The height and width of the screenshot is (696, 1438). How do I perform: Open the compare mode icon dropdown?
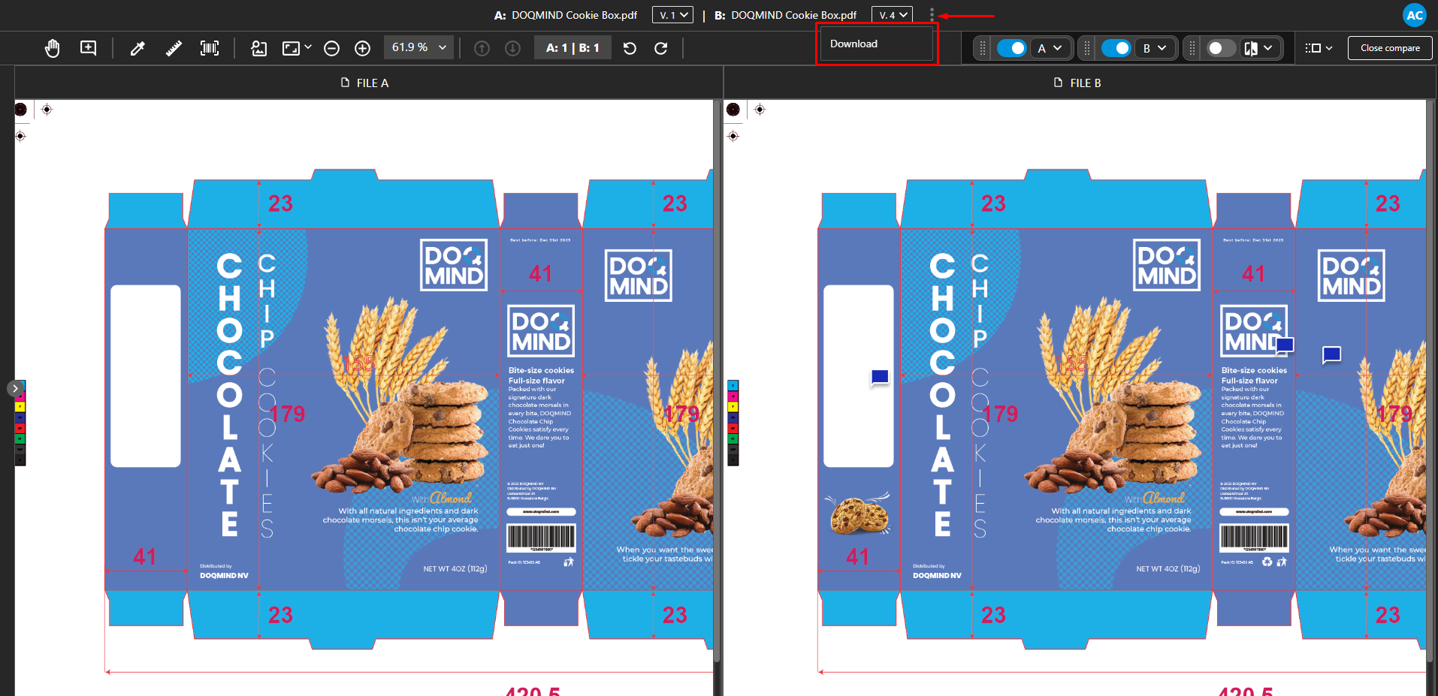pos(1259,48)
